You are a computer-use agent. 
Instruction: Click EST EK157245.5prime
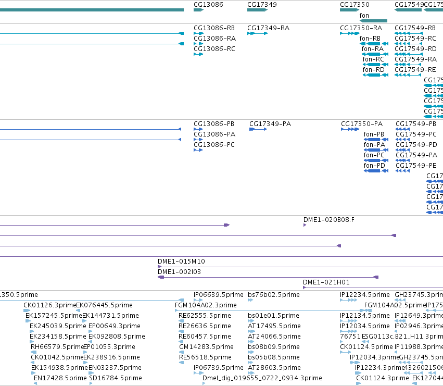tap(54, 316)
